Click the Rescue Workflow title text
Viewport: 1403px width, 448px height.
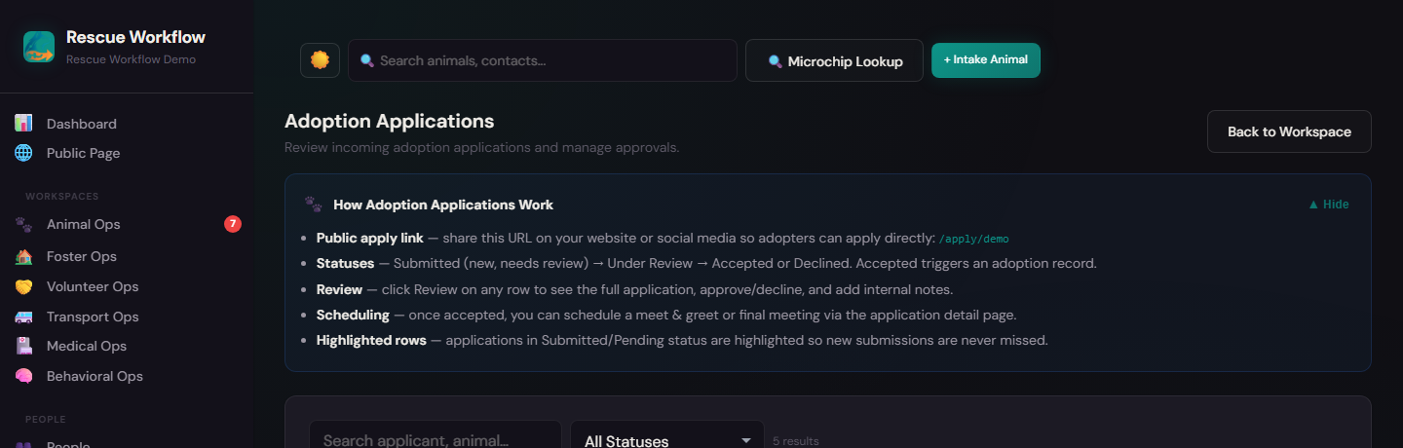[135, 37]
